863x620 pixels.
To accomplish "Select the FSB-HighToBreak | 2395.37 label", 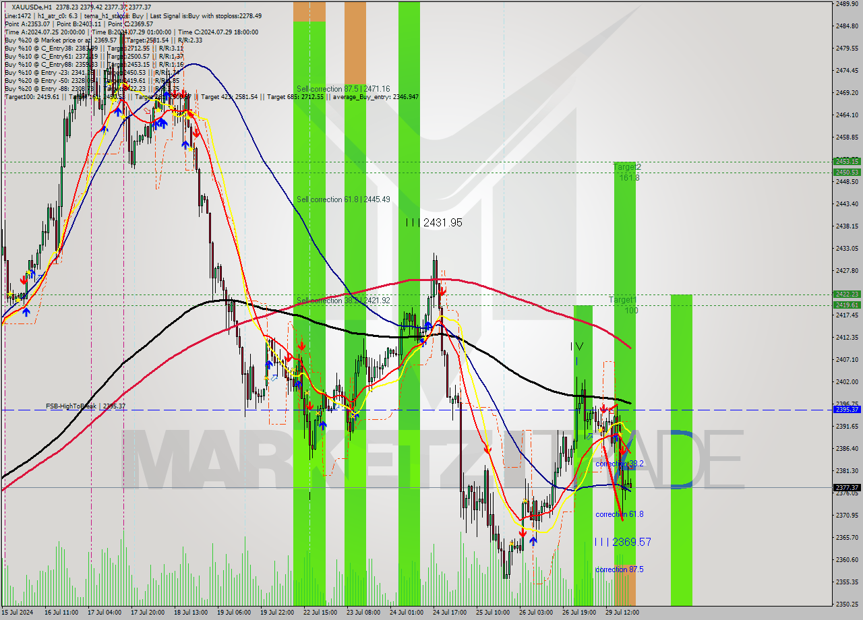I will (86, 406).
